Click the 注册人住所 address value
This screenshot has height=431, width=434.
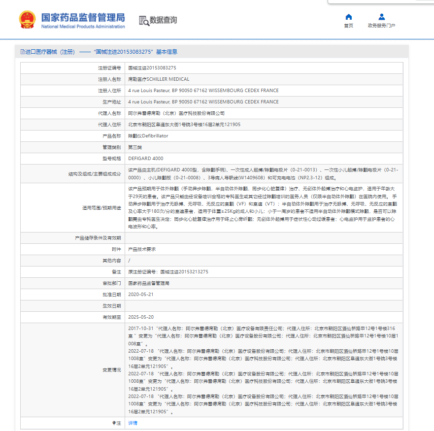point(203,91)
